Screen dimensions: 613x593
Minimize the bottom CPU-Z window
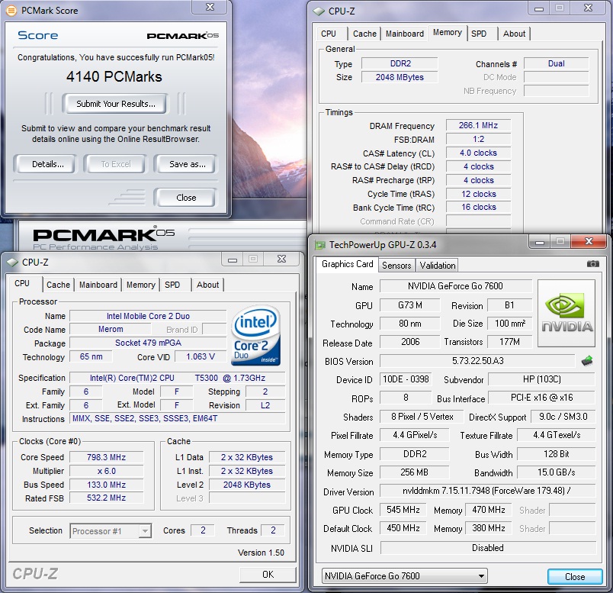233,259
